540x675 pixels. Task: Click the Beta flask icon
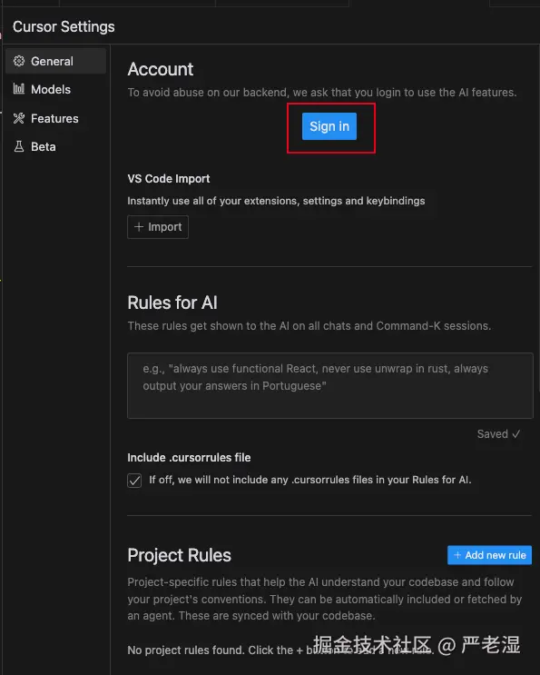click(x=19, y=147)
